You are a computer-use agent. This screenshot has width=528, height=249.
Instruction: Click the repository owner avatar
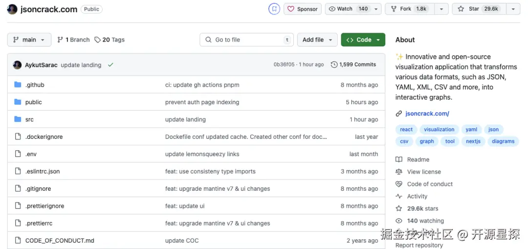pos(12,9)
